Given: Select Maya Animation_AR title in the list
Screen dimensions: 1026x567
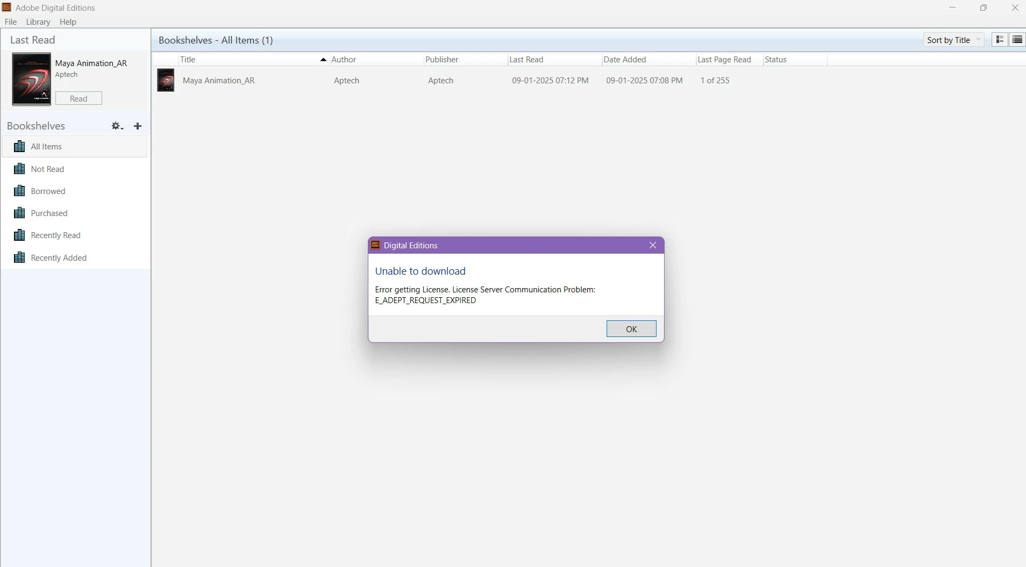Looking at the screenshot, I should click(219, 81).
